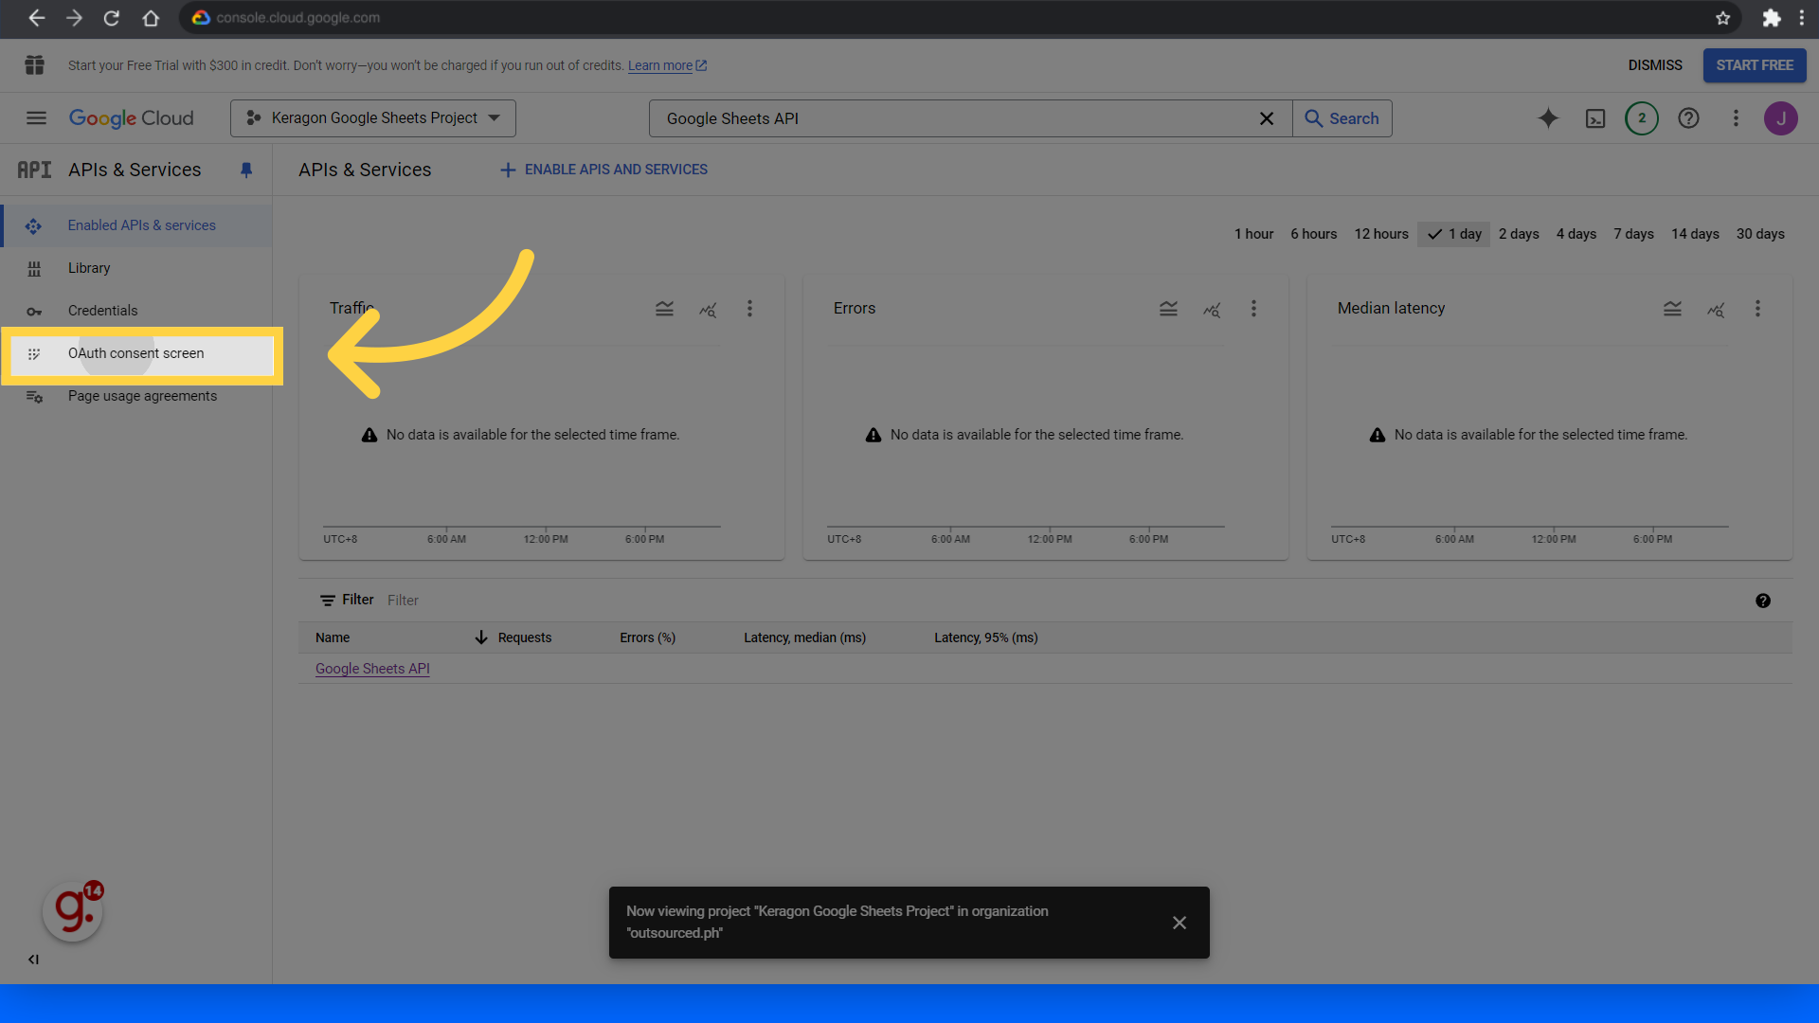1819x1023 pixels.
Task: Unpin APIs & Services with pin icon
Action: pyautogui.click(x=246, y=170)
